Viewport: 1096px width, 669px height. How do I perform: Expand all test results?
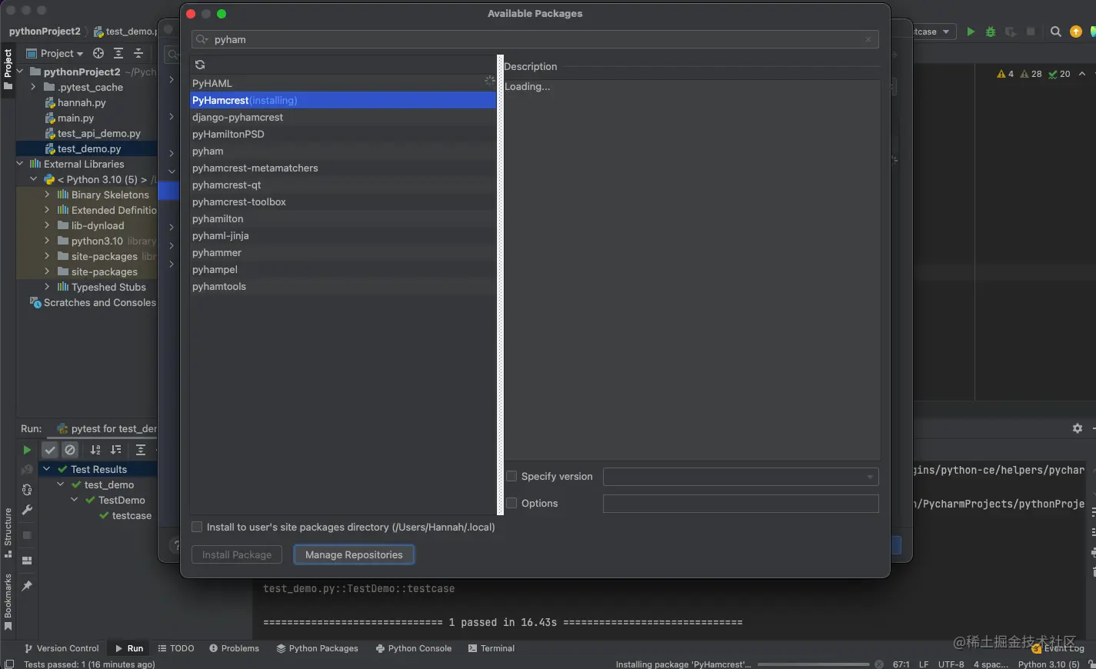[141, 450]
